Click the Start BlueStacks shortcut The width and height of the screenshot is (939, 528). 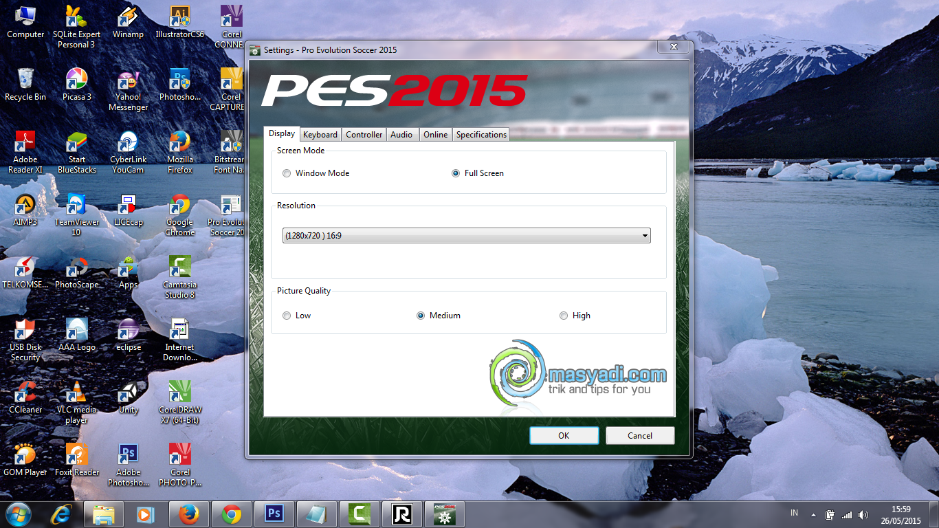click(x=76, y=153)
